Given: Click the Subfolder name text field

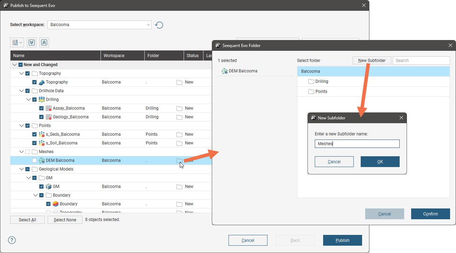Looking at the screenshot, I should click(x=357, y=144).
